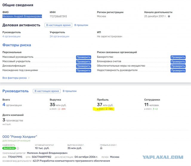The height and width of the screenshot is (166, 191).
Task: Open ООО "Ромир Холдинг" company page
Action: 20,137
